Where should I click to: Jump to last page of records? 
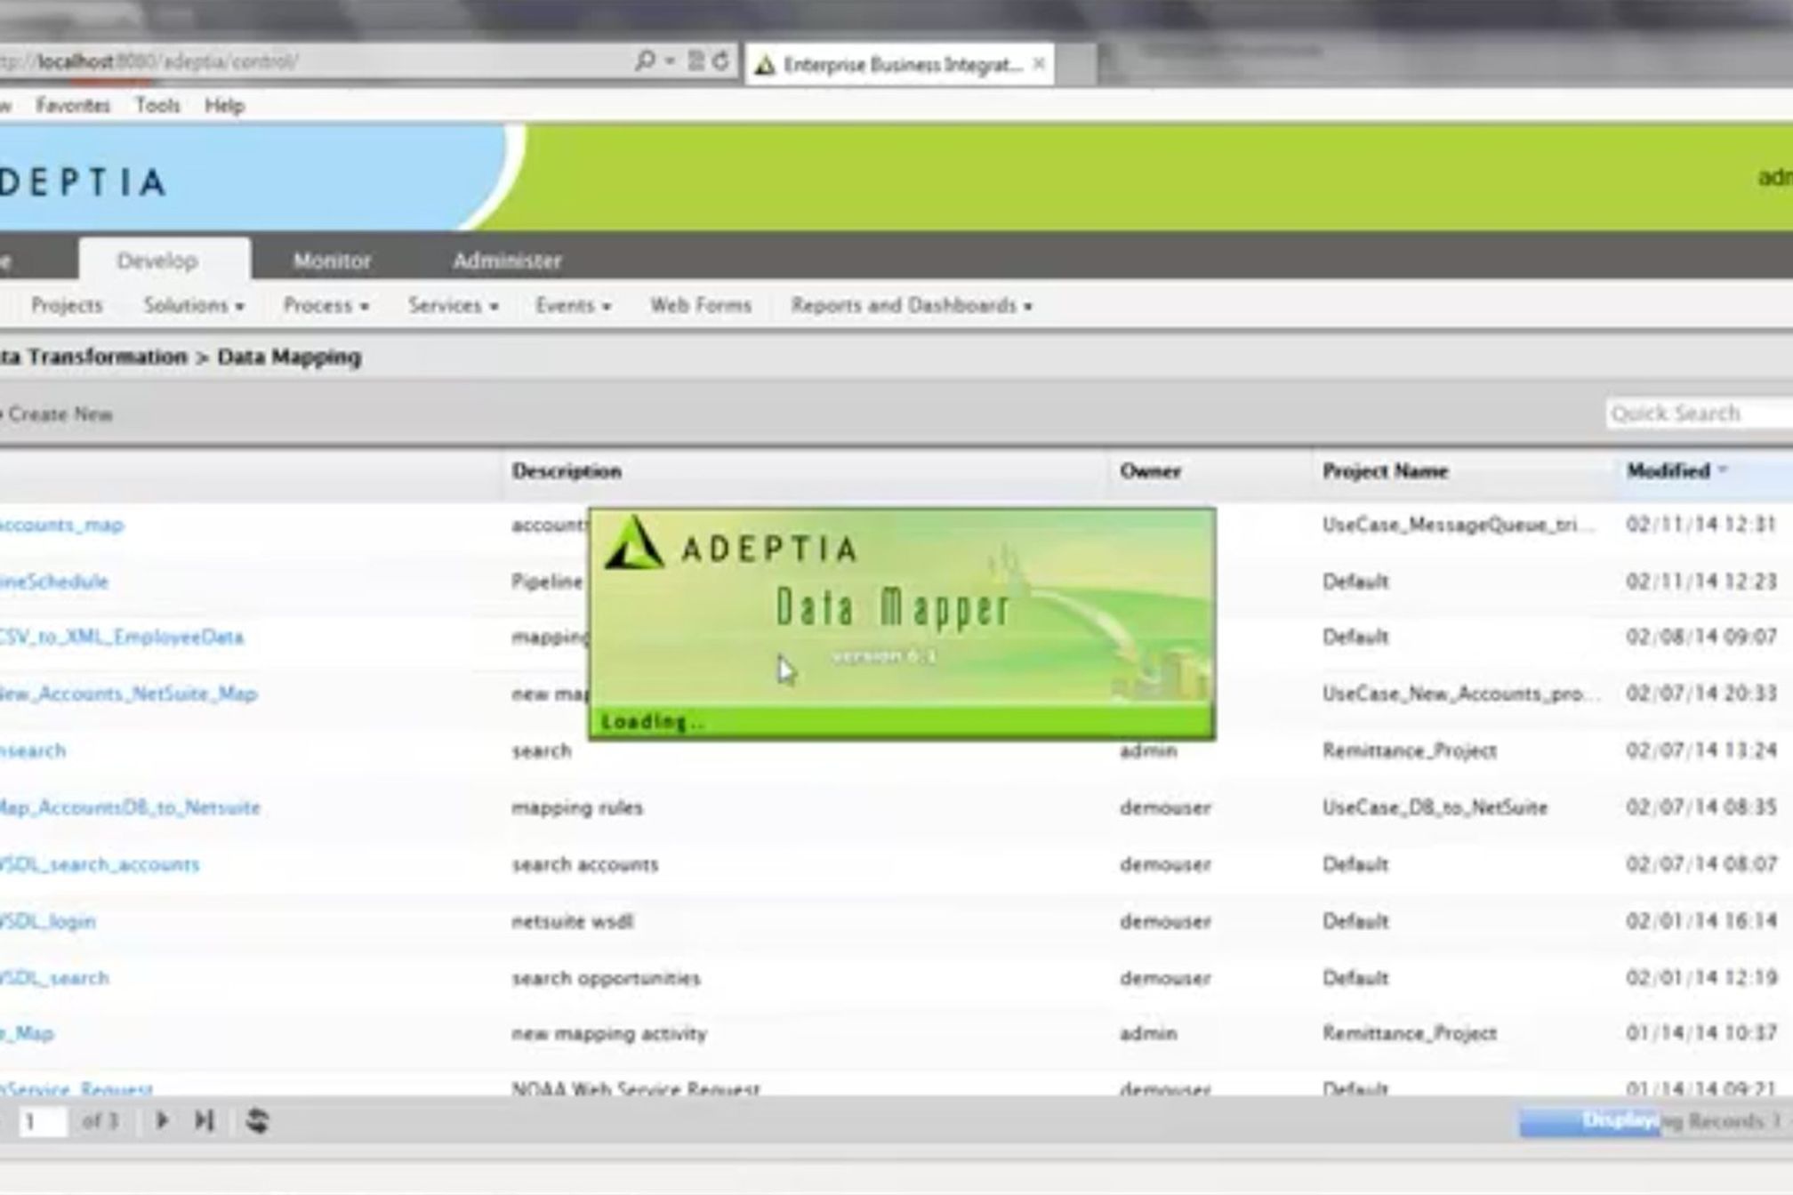point(204,1120)
